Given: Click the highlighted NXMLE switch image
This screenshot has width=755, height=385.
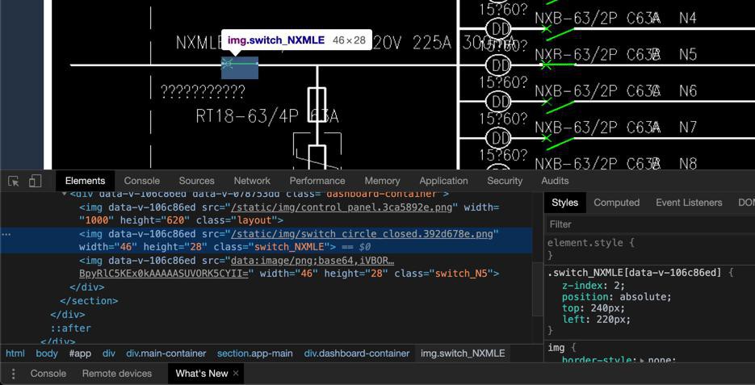Looking at the screenshot, I should pos(240,68).
